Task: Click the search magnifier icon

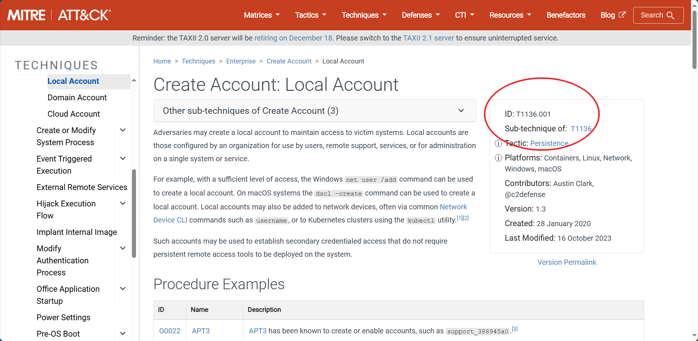Action: (x=670, y=15)
